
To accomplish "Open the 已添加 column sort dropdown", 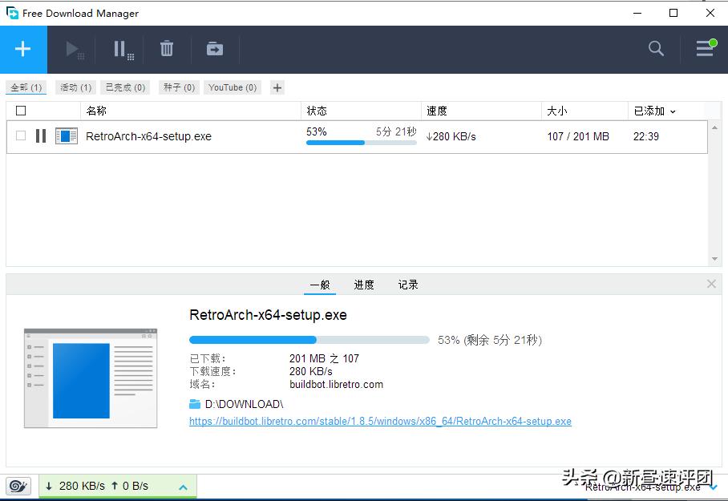I will [x=671, y=110].
